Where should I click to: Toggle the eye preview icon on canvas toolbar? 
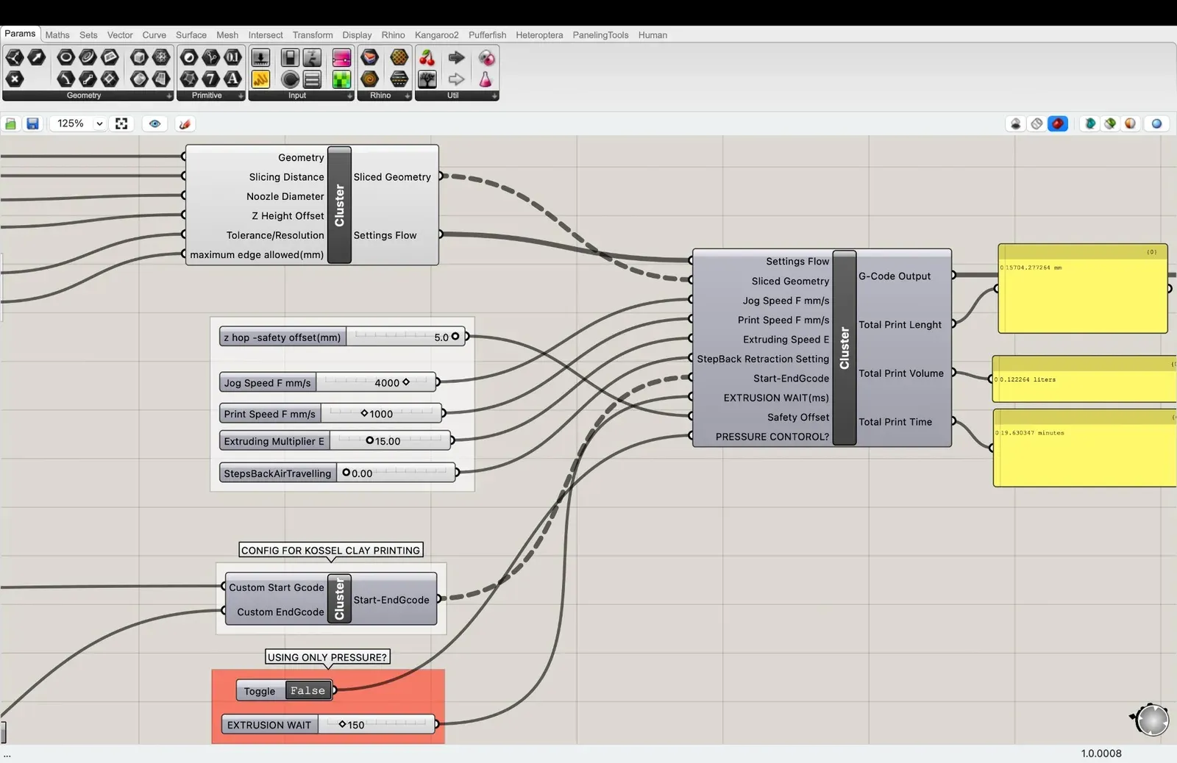[154, 123]
